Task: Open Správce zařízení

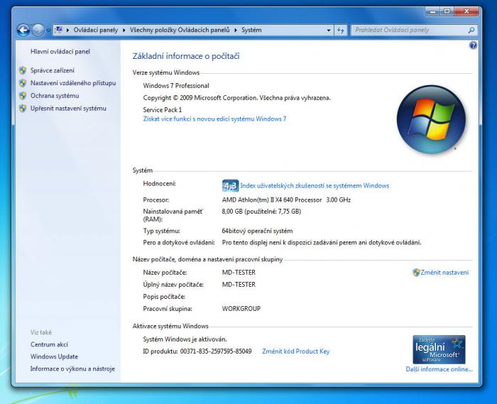Action: pyautogui.click(x=53, y=70)
